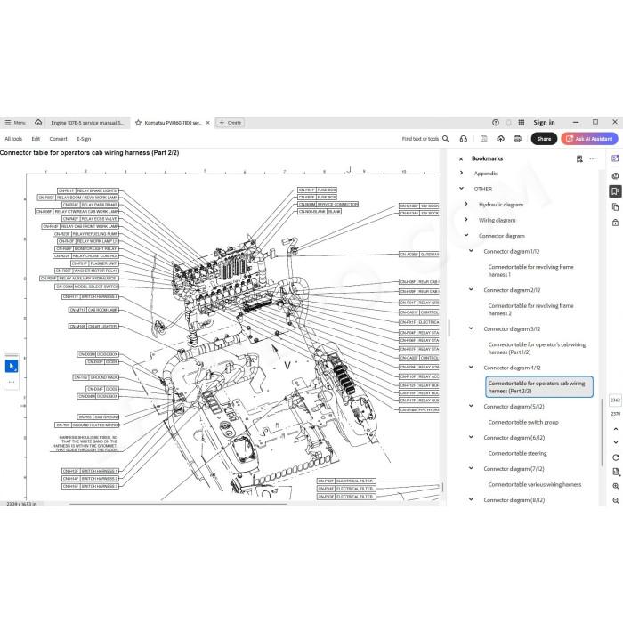Open Bookmarks panel options ellipsis
The width and height of the screenshot is (623, 623).
pyautogui.click(x=593, y=159)
